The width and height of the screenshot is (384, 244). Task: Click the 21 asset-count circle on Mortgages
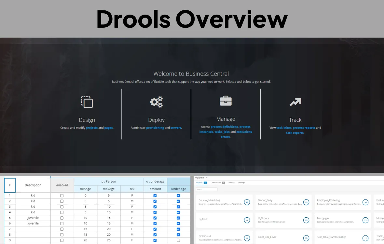coord(365,220)
